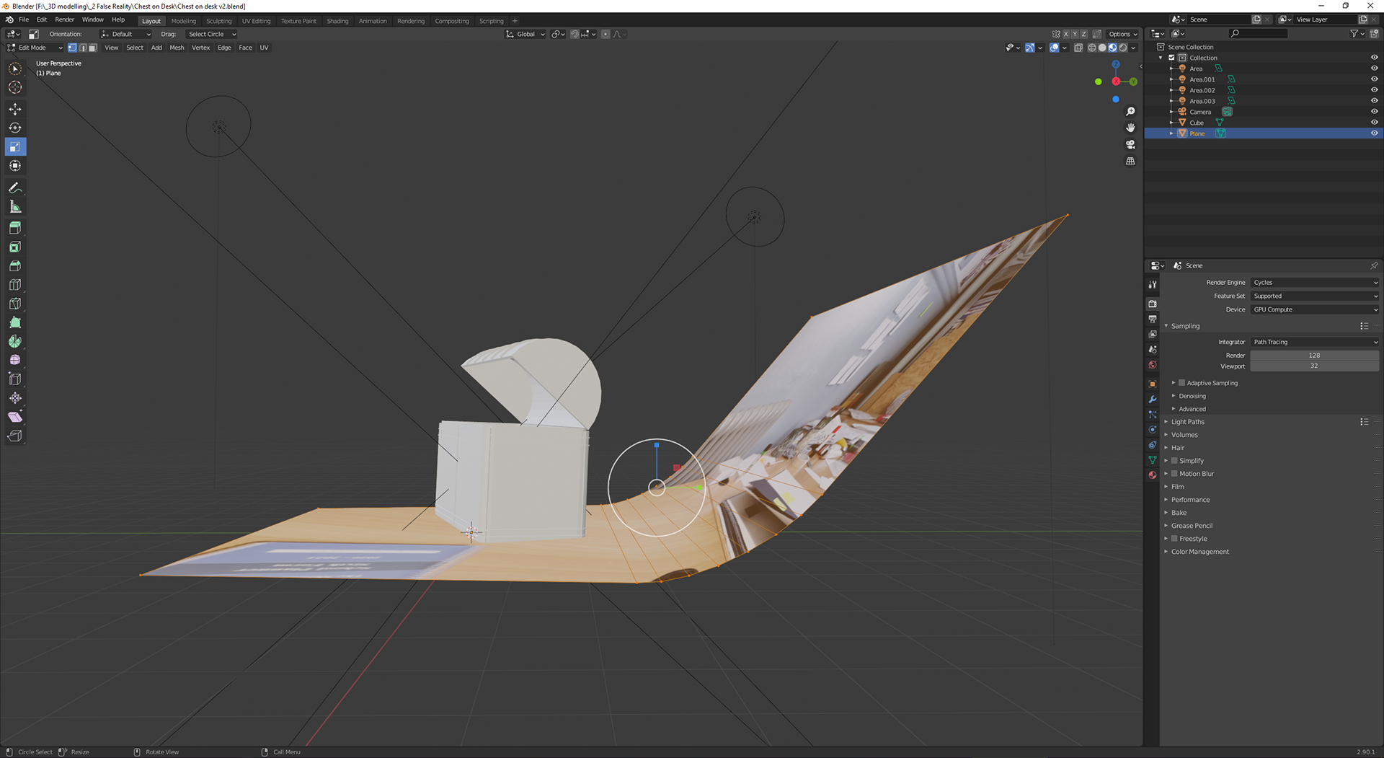
Task: Select the Edge Slide tool
Action: [x=15, y=379]
